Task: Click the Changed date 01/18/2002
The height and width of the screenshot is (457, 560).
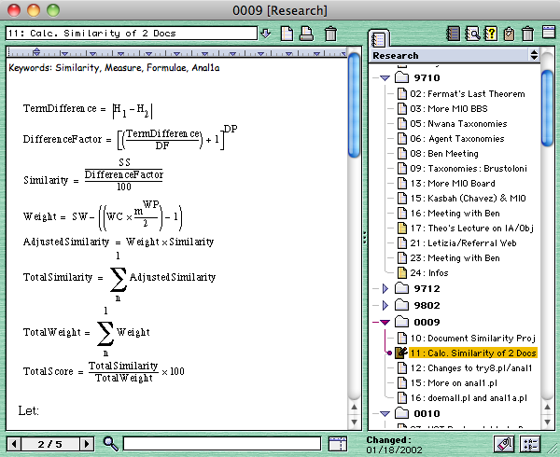Action: (x=394, y=450)
